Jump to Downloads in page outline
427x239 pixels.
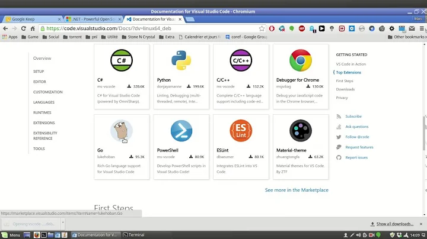click(x=345, y=89)
